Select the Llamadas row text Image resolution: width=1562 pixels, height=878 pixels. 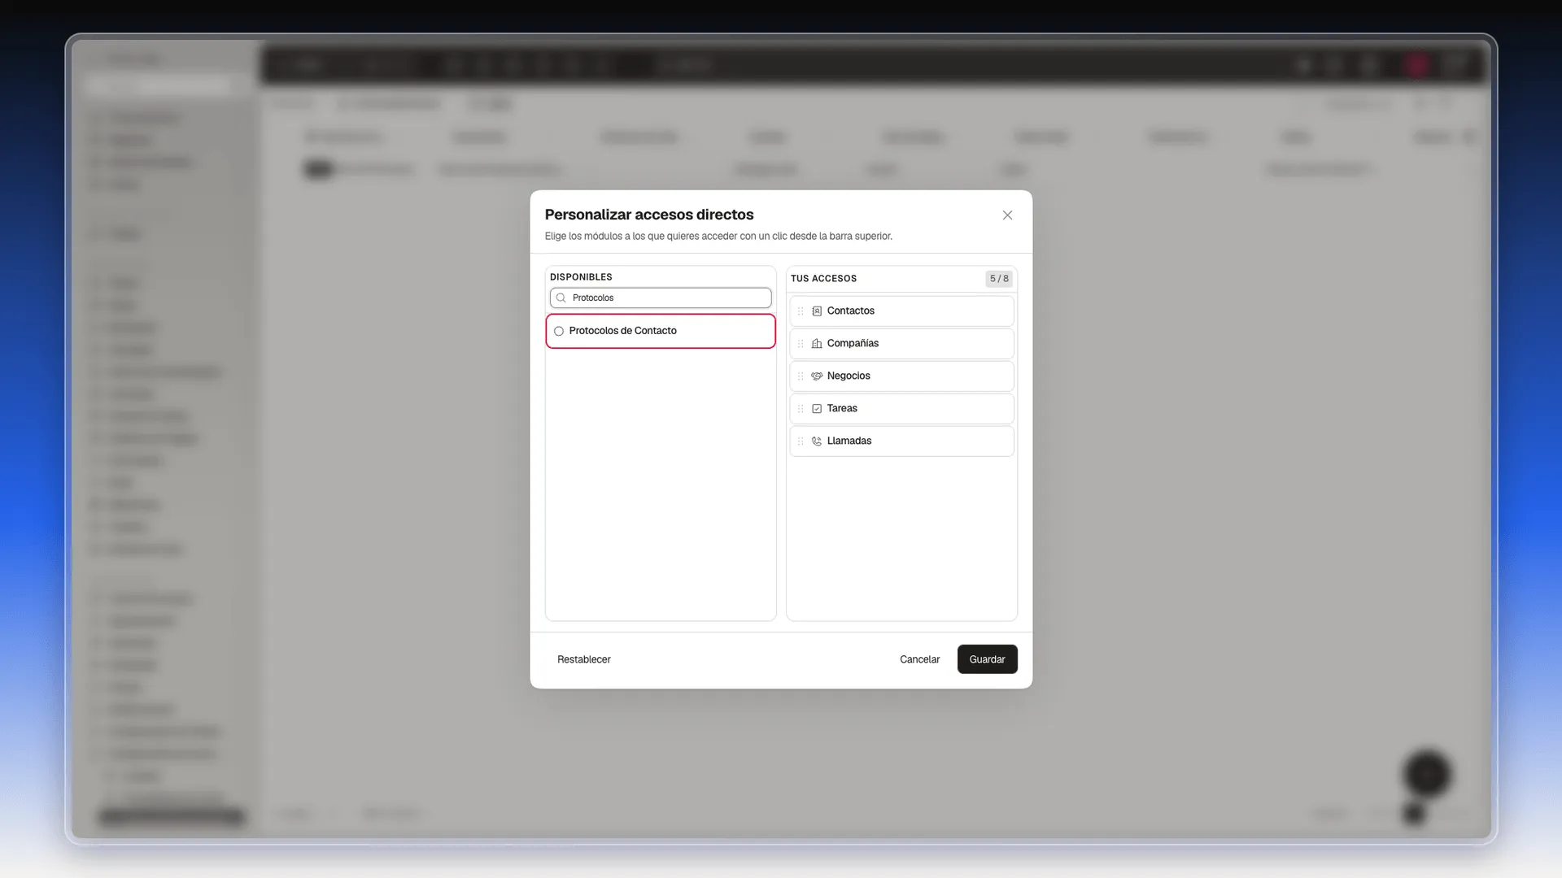tap(849, 441)
